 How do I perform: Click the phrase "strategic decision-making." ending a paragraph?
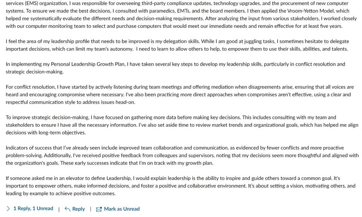[35, 72]
